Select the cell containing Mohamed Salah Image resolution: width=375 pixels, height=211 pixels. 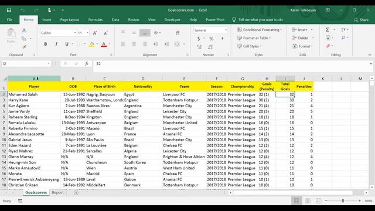[x=34, y=94]
